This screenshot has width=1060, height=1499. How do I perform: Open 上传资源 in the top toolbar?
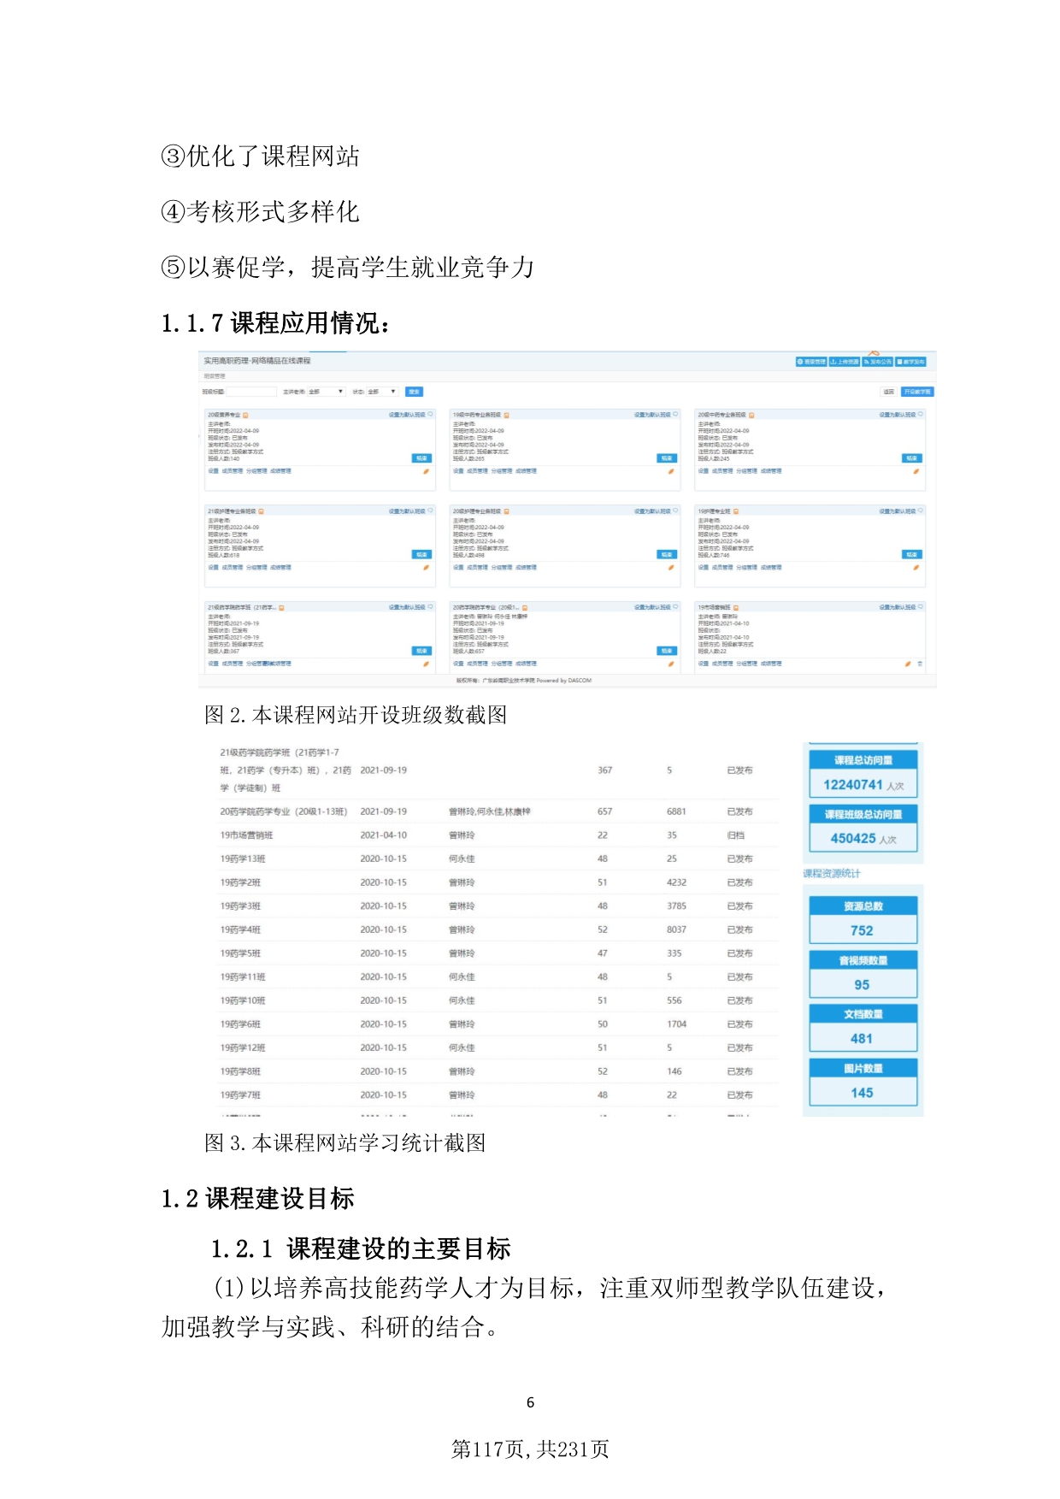coord(844,362)
